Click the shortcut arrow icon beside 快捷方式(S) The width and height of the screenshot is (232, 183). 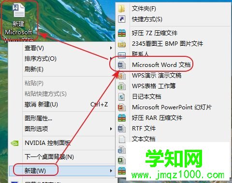(122, 19)
